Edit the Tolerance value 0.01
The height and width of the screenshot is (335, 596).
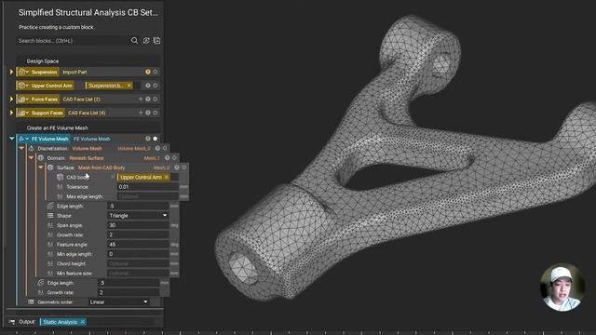pyautogui.click(x=148, y=187)
